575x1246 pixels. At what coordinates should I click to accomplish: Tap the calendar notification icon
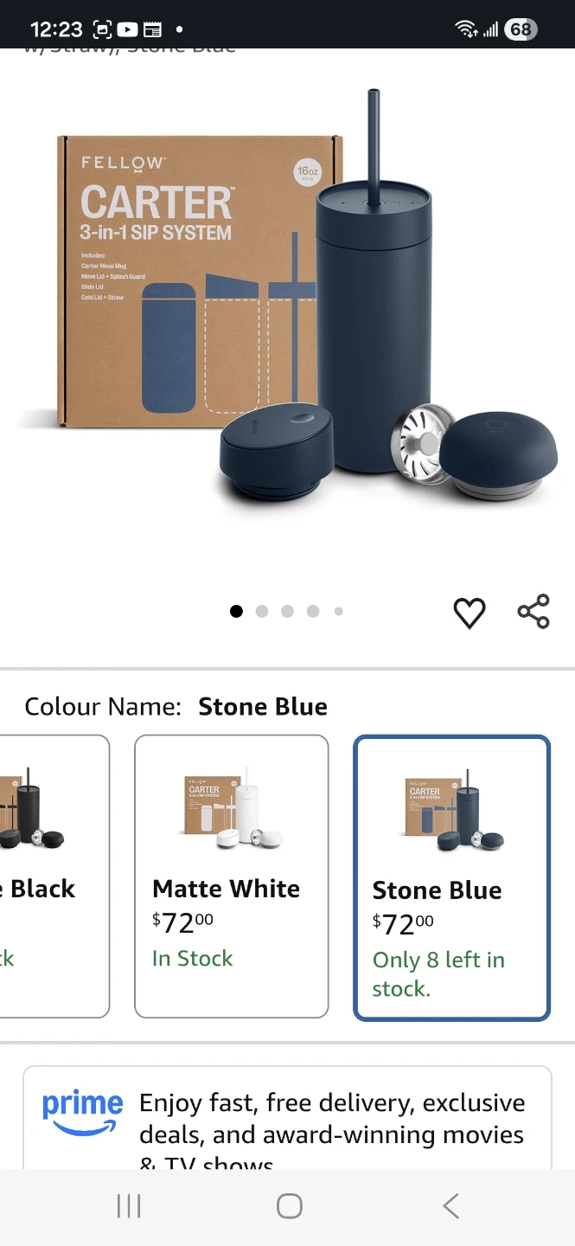click(x=152, y=29)
